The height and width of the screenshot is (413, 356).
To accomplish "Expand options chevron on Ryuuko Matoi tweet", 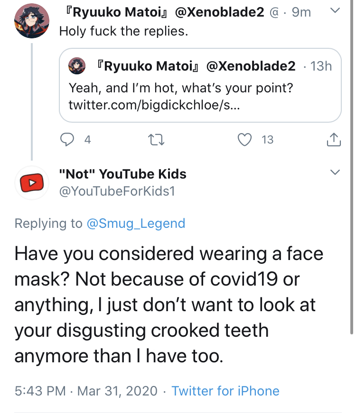I will [335, 10].
